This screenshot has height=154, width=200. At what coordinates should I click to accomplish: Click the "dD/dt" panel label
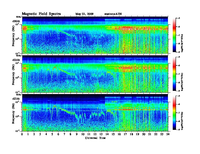coord(16,60)
